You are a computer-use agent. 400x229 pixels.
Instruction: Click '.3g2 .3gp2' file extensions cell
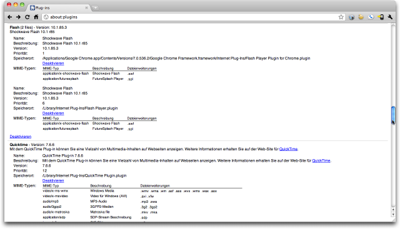pyautogui.click(x=149, y=207)
